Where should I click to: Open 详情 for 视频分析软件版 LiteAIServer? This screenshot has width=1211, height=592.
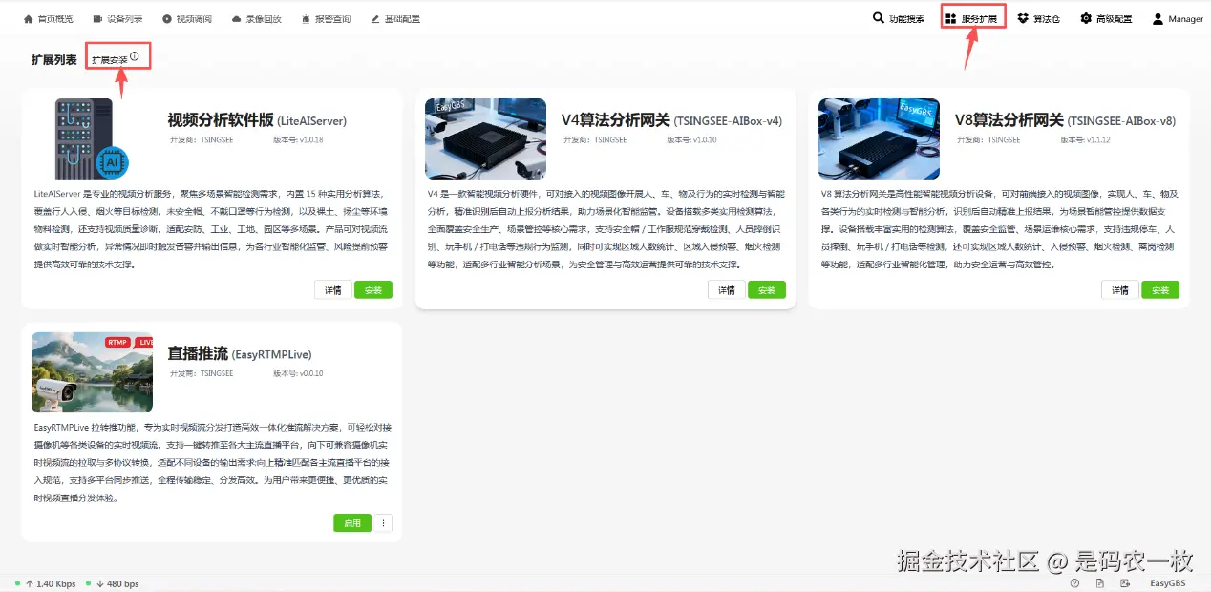[x=332, y=290]
